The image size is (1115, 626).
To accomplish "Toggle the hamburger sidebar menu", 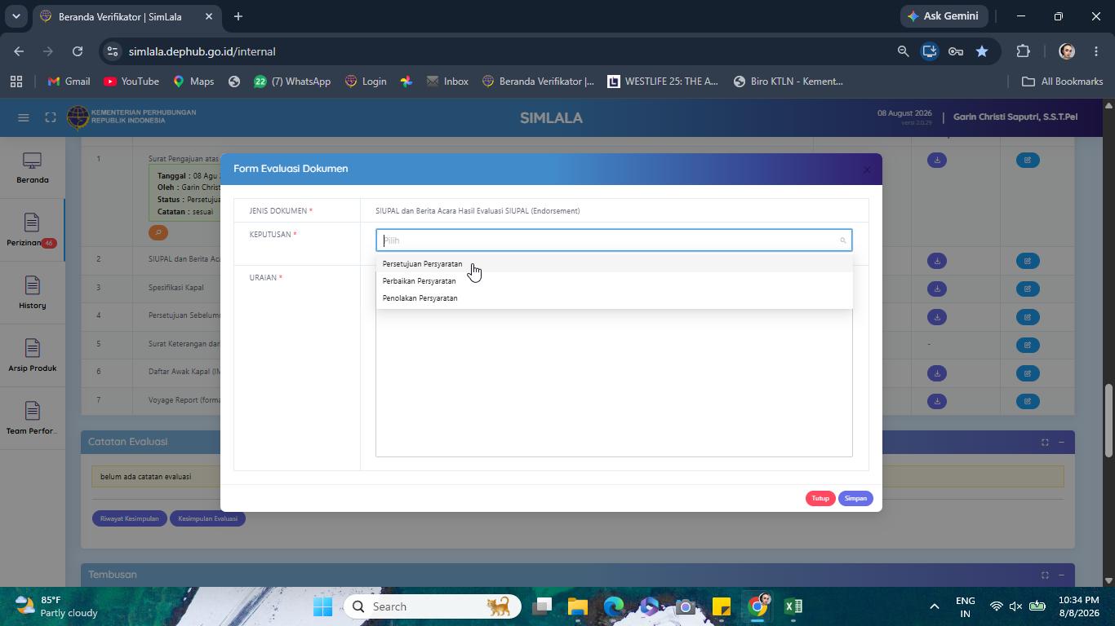I will coord(24,117).
